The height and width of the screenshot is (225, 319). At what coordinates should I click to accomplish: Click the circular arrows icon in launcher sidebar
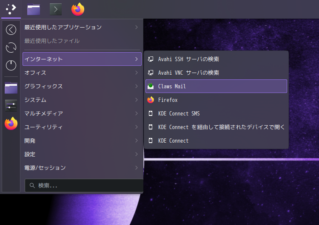(x=11, y=48)
